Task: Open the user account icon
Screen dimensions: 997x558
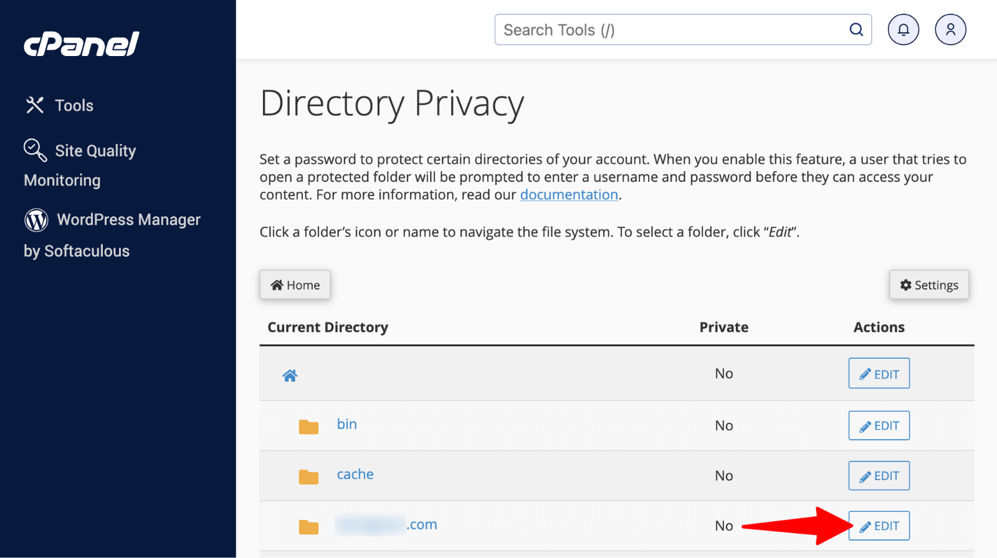Action: pyautogui.click(x=950, y=30)
